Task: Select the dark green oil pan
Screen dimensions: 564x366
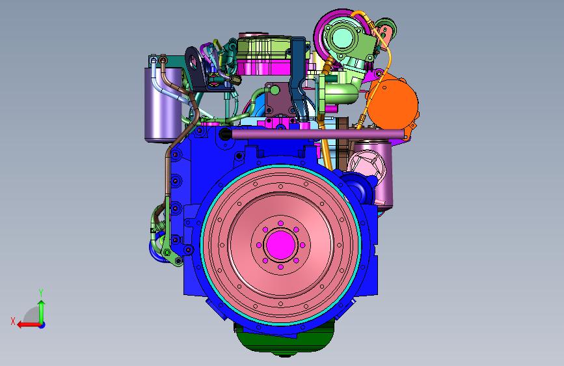Action: pyautogui.click(x=285, y=342)
